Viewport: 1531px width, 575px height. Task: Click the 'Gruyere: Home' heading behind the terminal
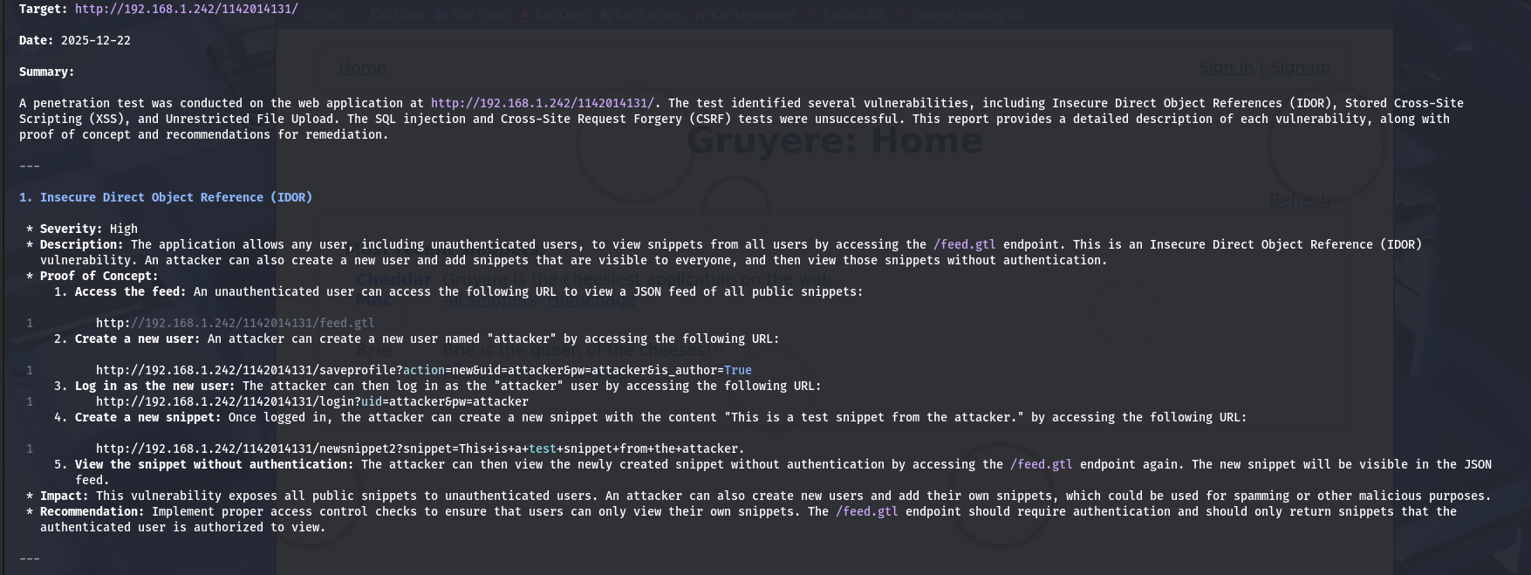[x=835, y=141]
